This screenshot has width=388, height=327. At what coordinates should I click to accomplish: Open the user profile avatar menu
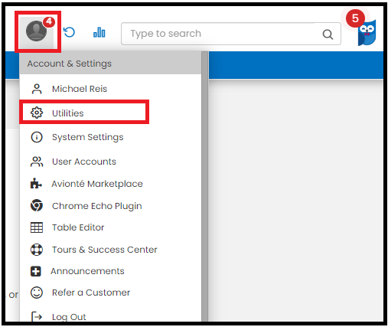37,31
